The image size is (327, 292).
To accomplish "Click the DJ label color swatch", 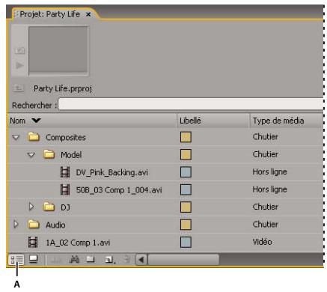I will tap(186, 207).
